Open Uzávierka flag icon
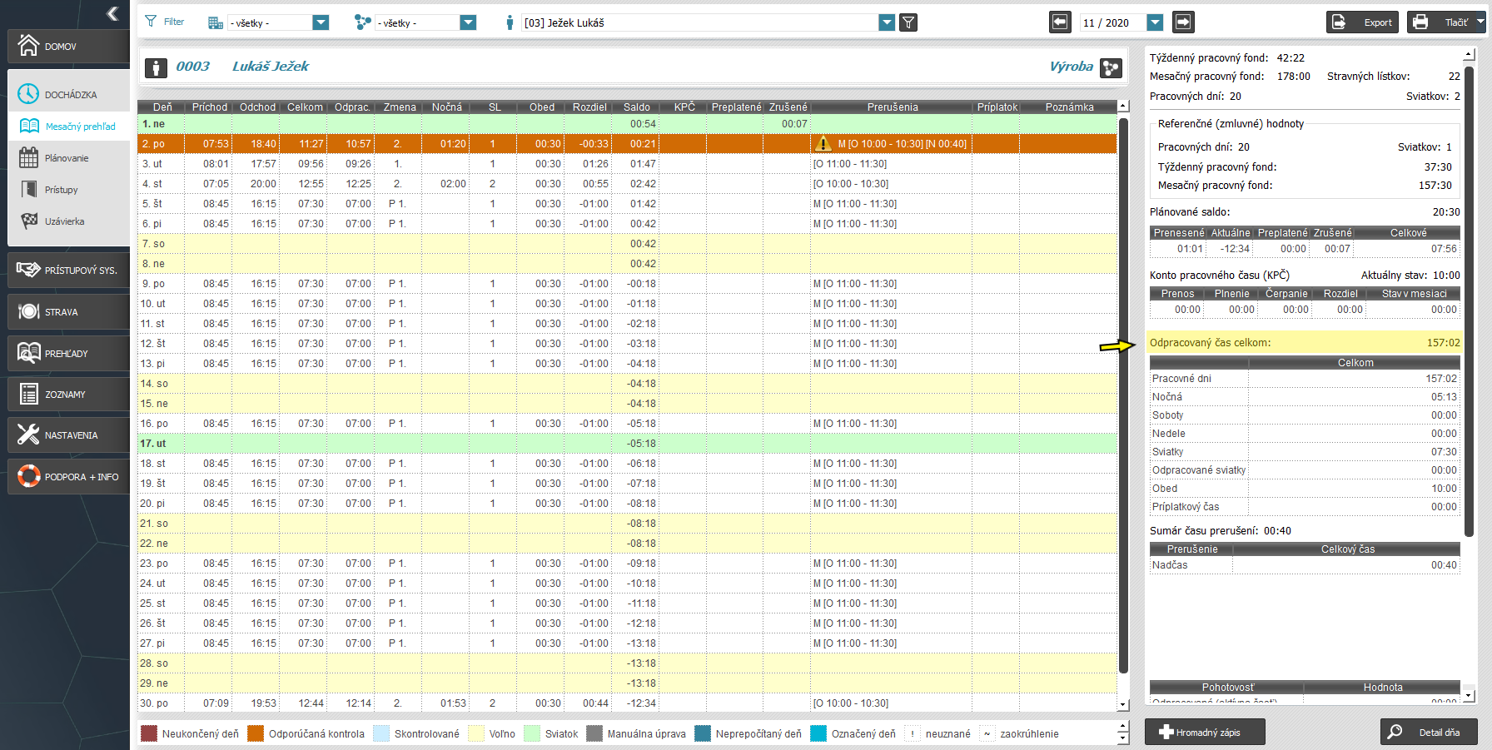This screenshot has height=750, width=1492. (x=29, y=221)
